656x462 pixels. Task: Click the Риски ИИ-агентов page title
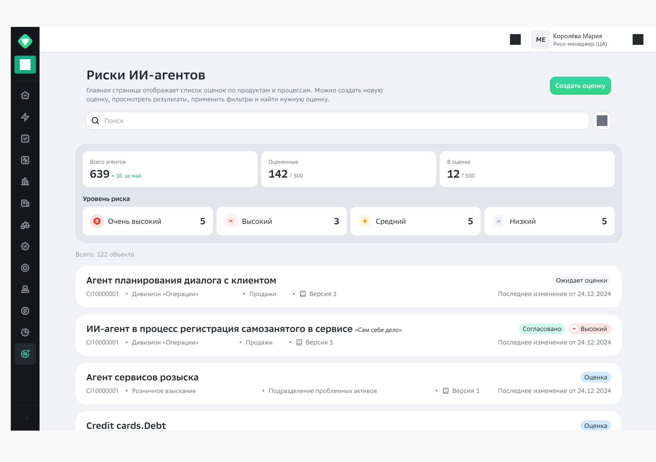tap(146, 75)
